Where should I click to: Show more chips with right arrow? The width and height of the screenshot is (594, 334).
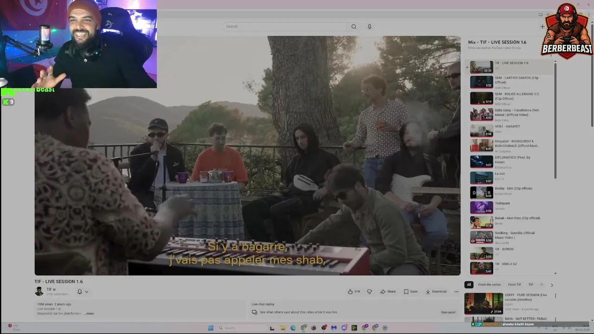point(551,285)
